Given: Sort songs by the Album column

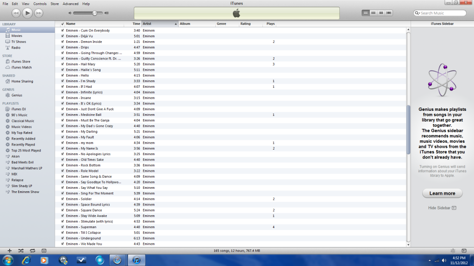Looking at the screenshot, I should [196, 24].
